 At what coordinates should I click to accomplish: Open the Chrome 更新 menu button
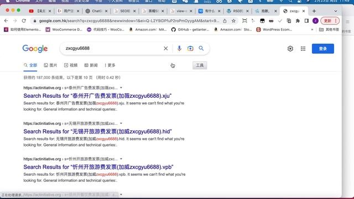pyautogui.click(x=330, y=21)
